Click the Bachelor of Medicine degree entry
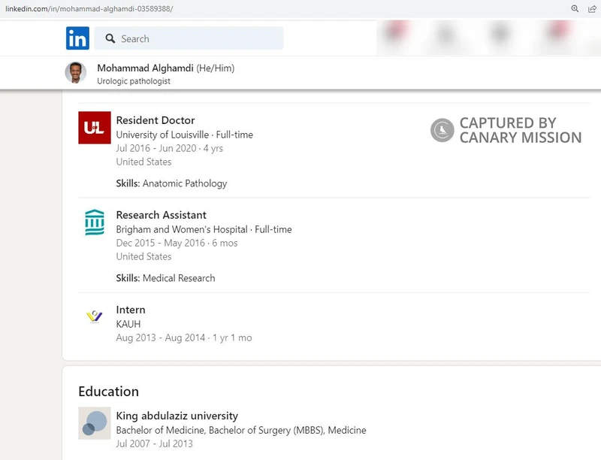Screen dimensions: 601x460 tap(240, 430)
